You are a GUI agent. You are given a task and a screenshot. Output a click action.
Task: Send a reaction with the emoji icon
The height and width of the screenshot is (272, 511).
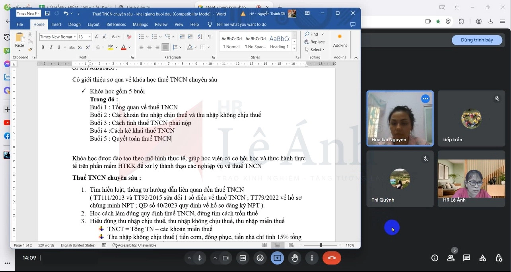(260, 258)
